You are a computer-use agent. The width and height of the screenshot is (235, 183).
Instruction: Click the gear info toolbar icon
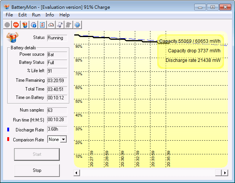click(34, 25)
